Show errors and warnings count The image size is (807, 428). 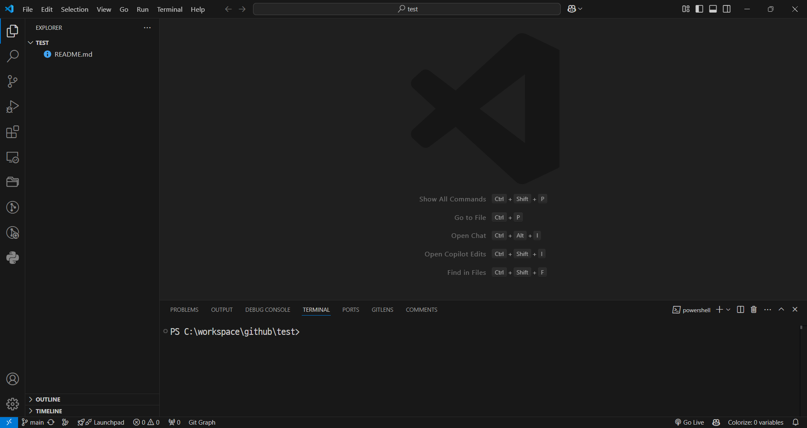pos(146,422)
